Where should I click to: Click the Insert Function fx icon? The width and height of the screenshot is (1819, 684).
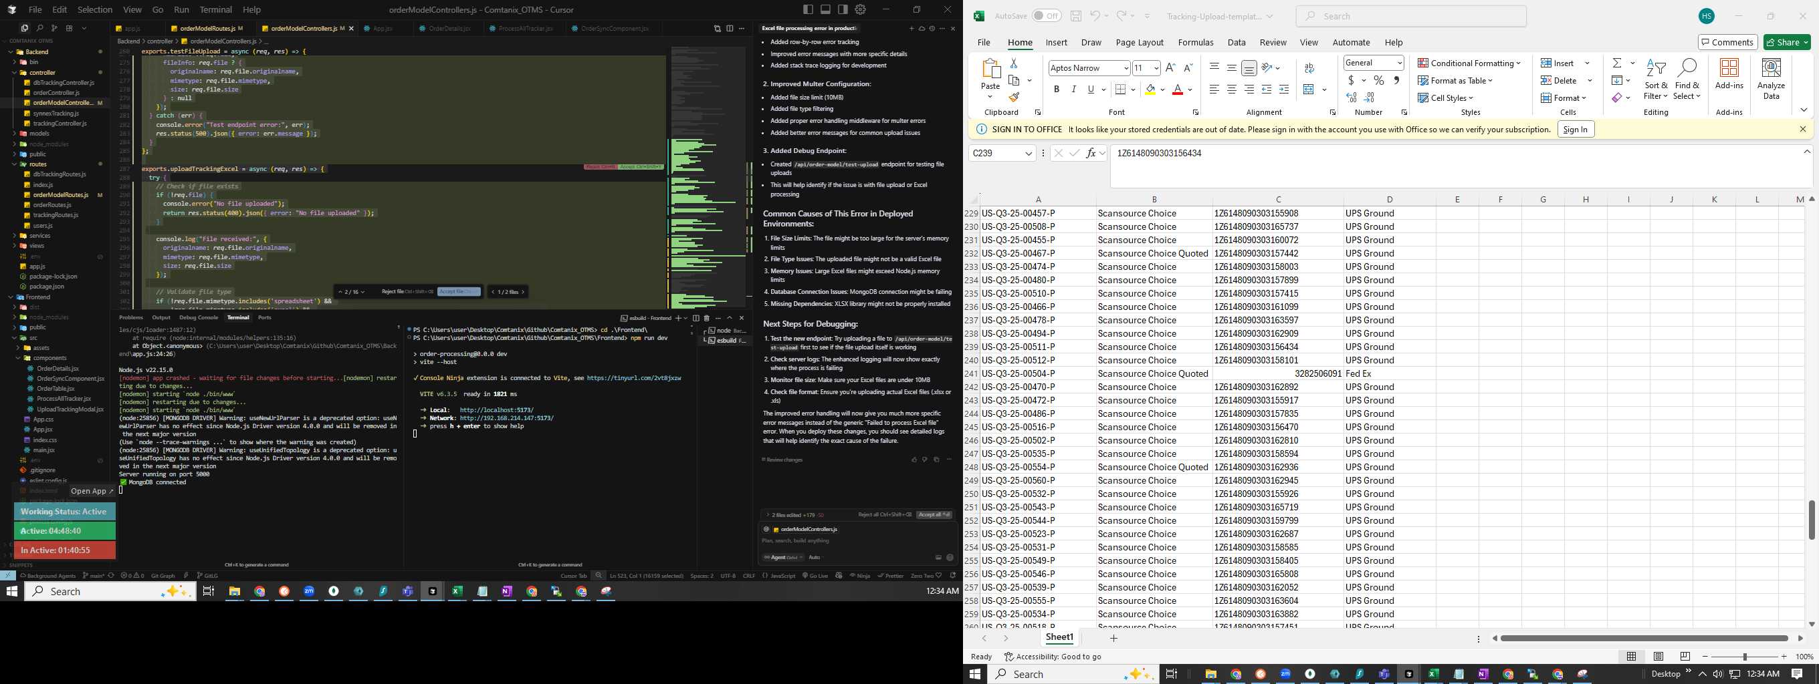click(x=1091, y=153)
